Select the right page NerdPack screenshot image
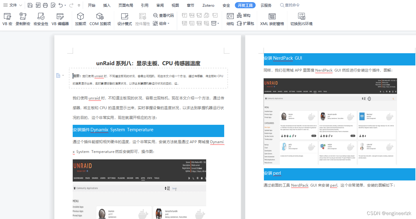Image resolution: width=416 pixels, height=219 pixels. point(330,121)
